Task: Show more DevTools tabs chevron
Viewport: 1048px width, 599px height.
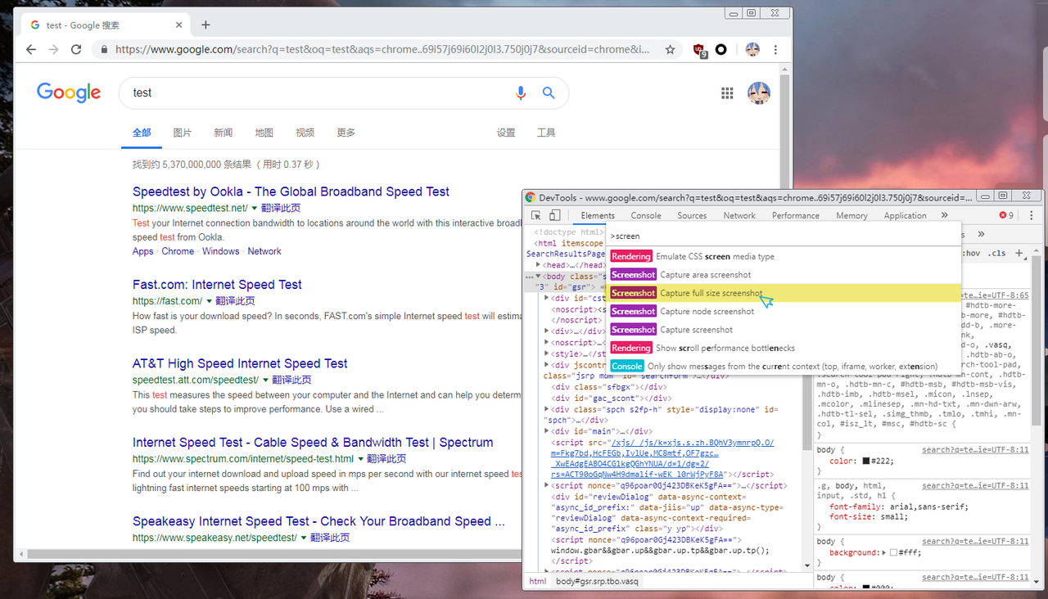Action: 944,215
